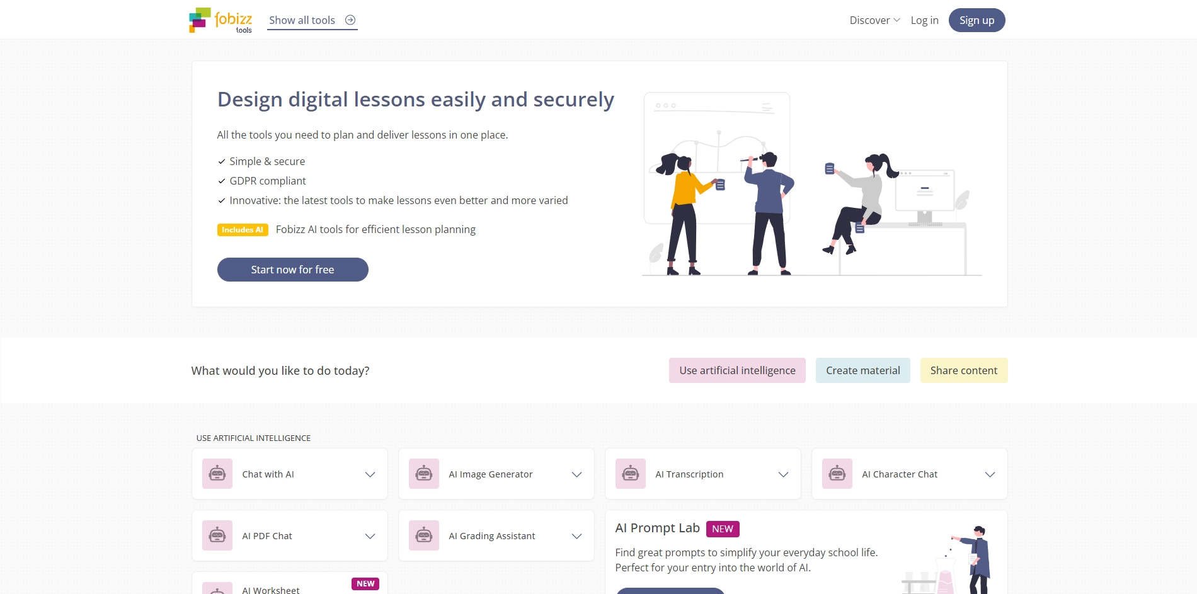The height and width of the screenshot is (594, 1197).
Task: Click the fobizz tools logo
Action: tap(220, 20)
